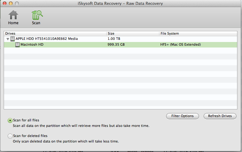Sort by the Size column header
The height and width of the screenshot is (152, 242).
tap(133, 33)
